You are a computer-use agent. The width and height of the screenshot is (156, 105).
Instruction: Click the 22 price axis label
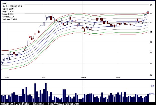pyautogui.click(x=151, y=23)
